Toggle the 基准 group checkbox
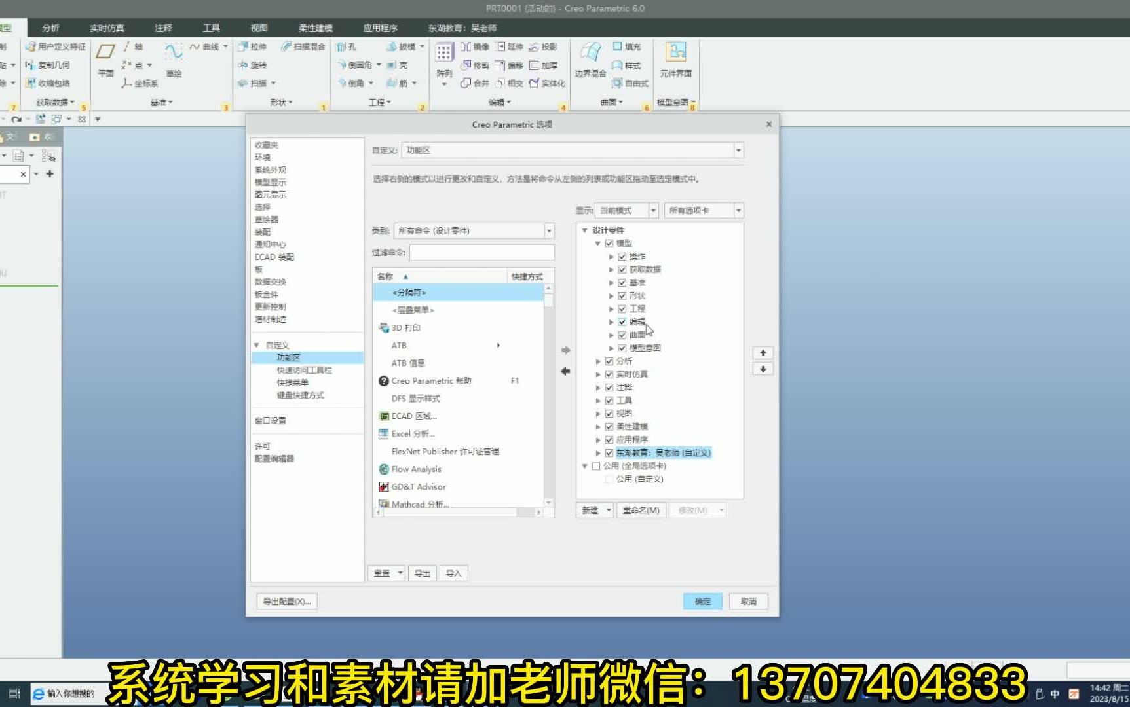1130x707 pixels. point(622,282)
